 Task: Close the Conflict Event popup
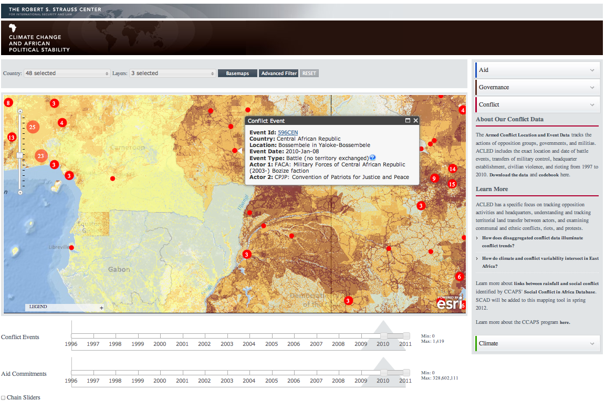415,121
